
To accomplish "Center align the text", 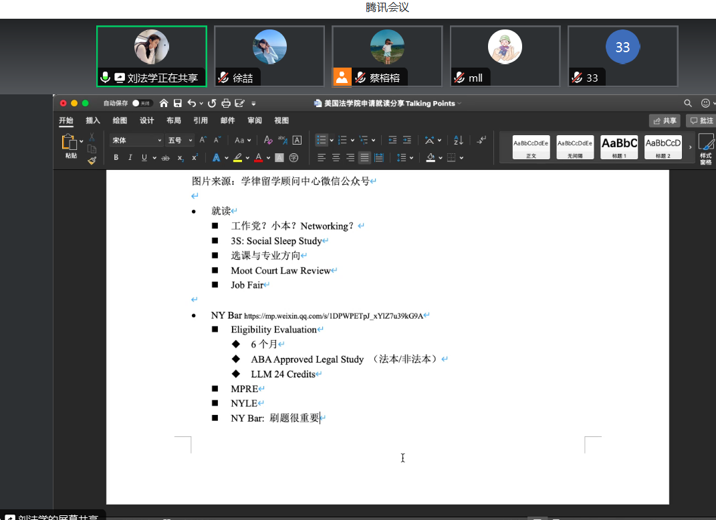I will [x=336, y=158].
